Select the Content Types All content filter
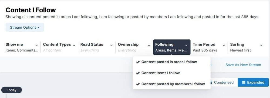Screen dimensions: 270x98 59,47
